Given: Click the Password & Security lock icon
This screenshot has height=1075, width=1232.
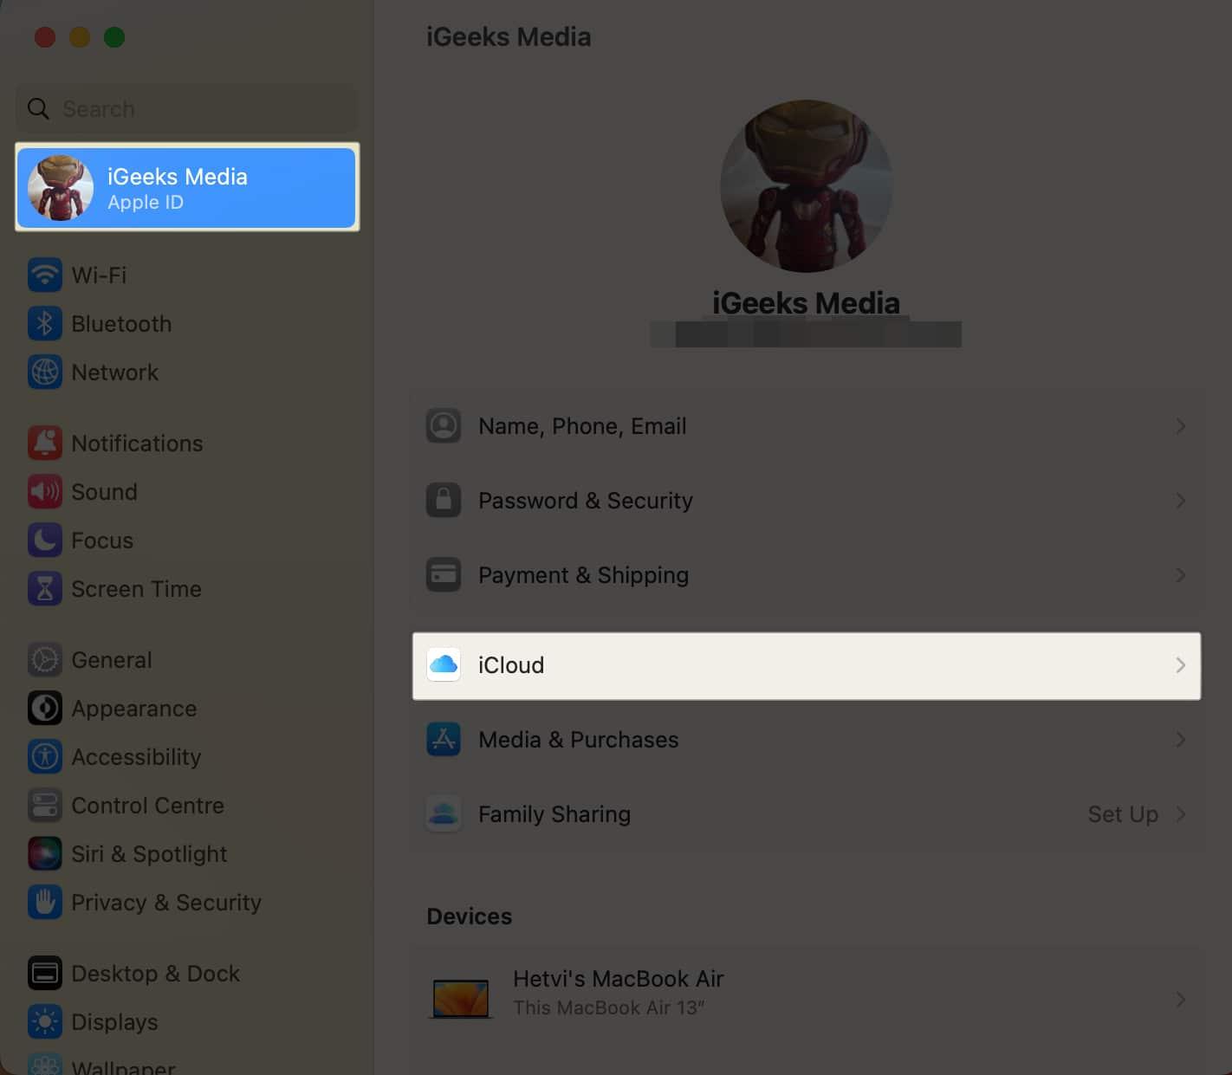Looking at the screenshot, I should point(444,501).
